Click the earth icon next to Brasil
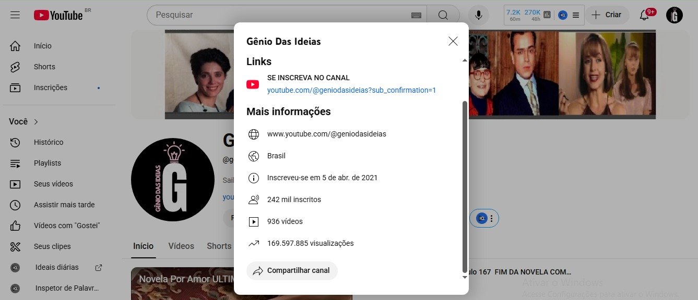Screen dimensions: 698x300 point(254,156)
